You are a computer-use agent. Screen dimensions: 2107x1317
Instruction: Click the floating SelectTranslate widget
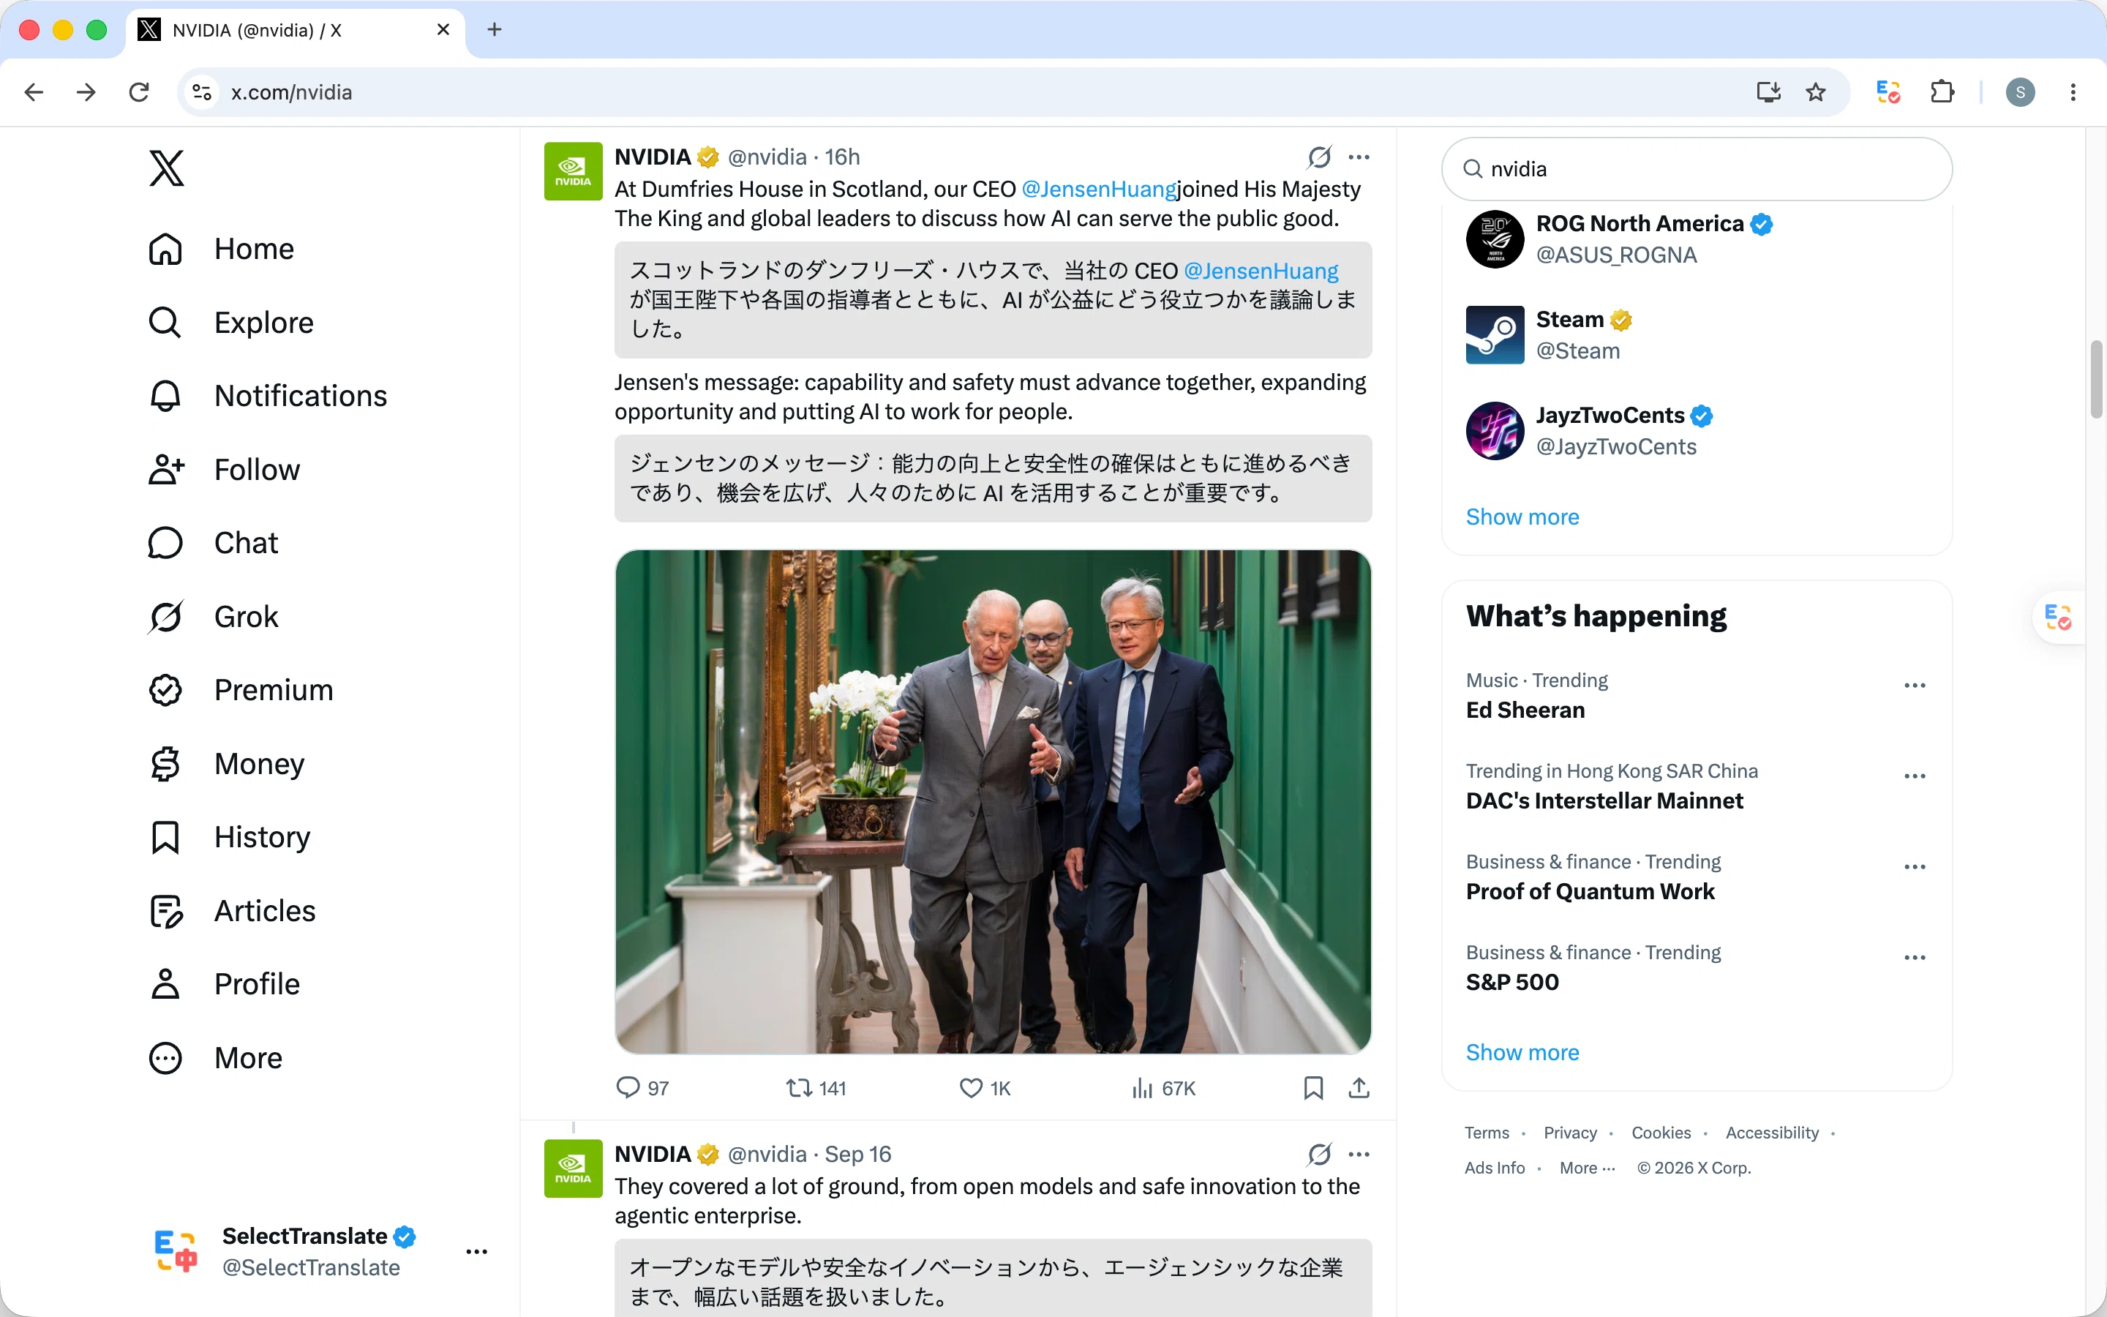[2058, 617]
